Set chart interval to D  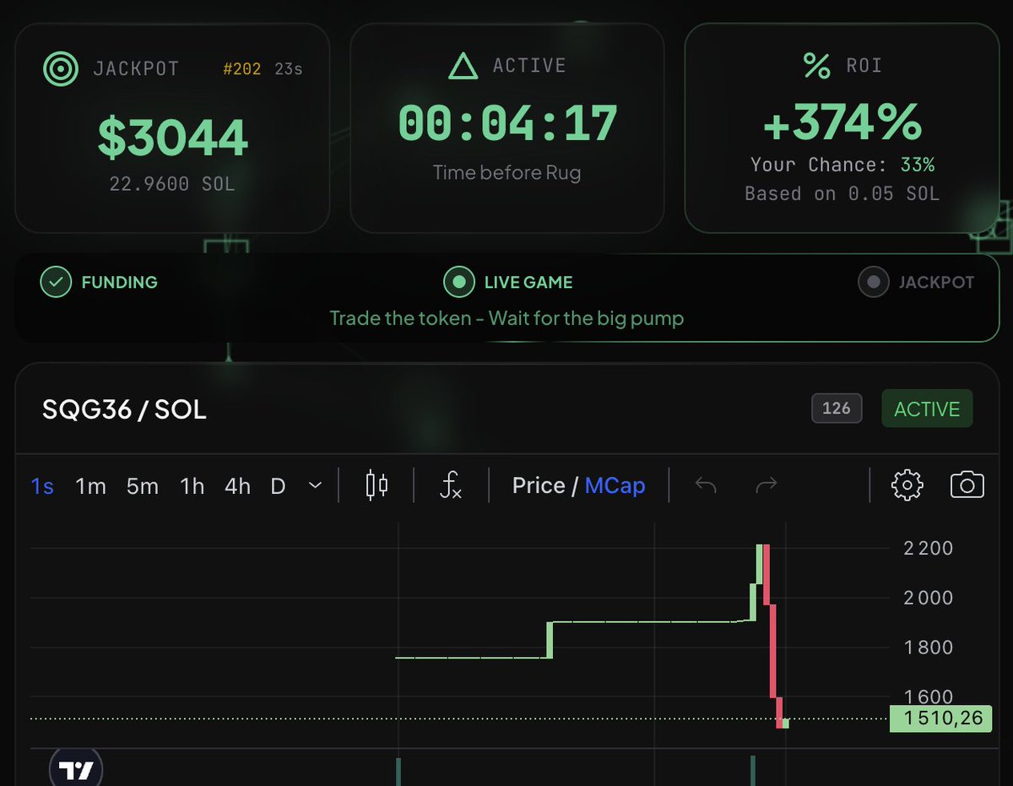coord(278,486)
